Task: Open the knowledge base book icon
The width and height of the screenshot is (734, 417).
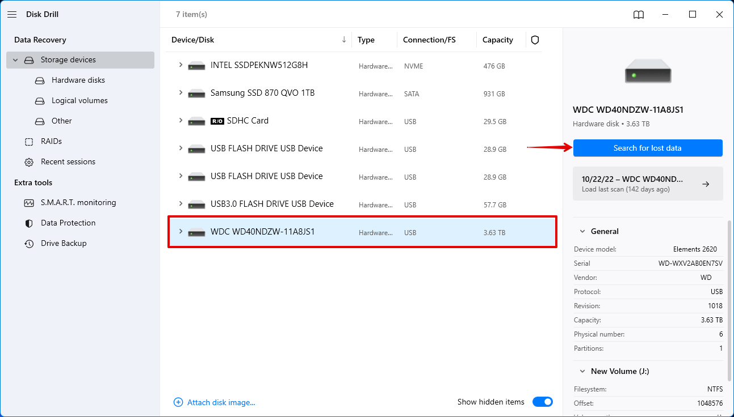Action: (x=638, y=14)
